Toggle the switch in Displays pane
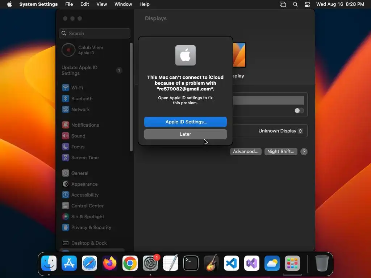Screen dimensions: 371x278 tap(299, 111)
